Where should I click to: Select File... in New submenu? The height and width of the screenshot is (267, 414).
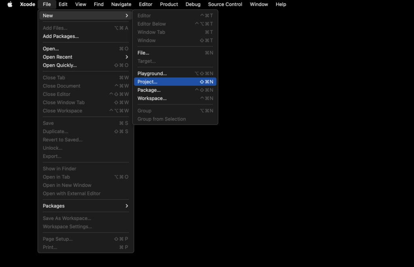coord(175,53)
